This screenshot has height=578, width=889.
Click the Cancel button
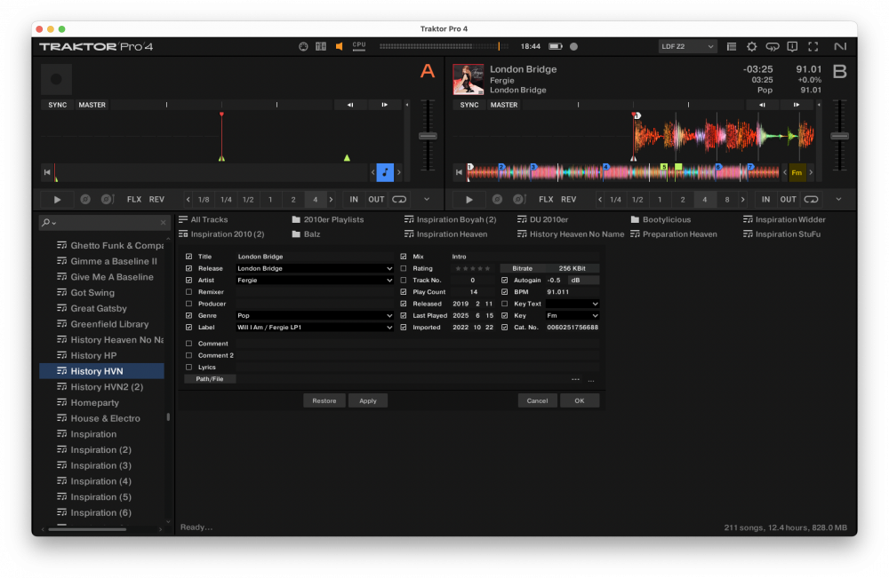pyautogui.click(x=537, y=400)
